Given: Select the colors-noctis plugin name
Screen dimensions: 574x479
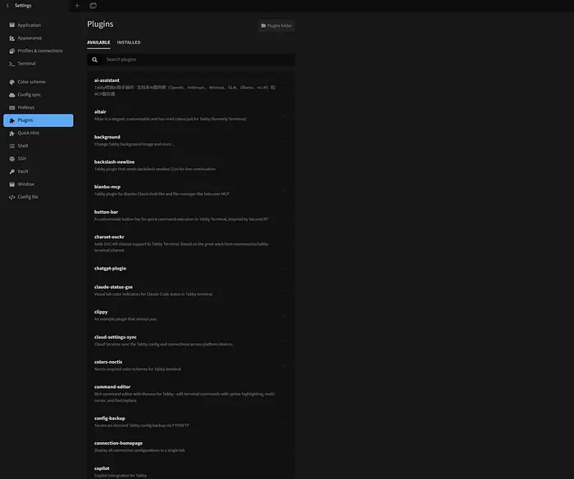Looking at the screenshot, I should [x=108, y=362].
